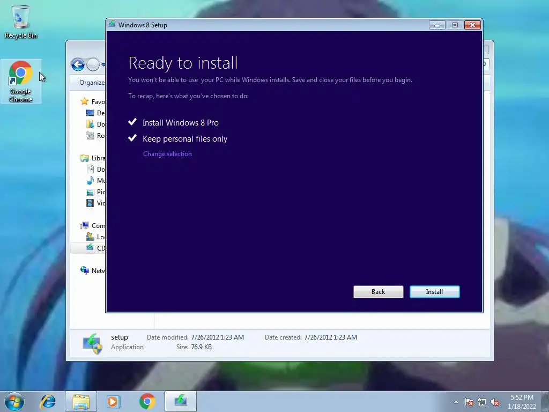Image resolution: width=549 pixels, height=412 pixels.
Task: Select Libraries in navigation pane
Action: (93, 158)
